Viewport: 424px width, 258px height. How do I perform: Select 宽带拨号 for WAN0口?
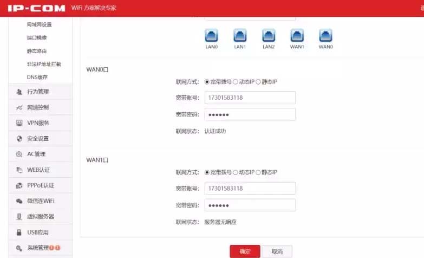pyautogui.click(x=207, y=82)
